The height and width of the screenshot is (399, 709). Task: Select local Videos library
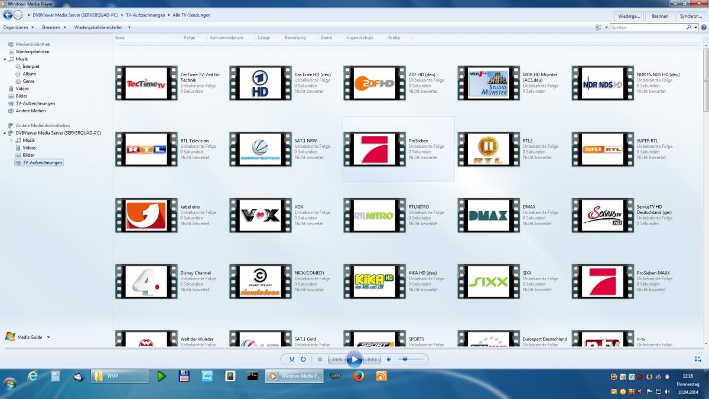point(22,89)
